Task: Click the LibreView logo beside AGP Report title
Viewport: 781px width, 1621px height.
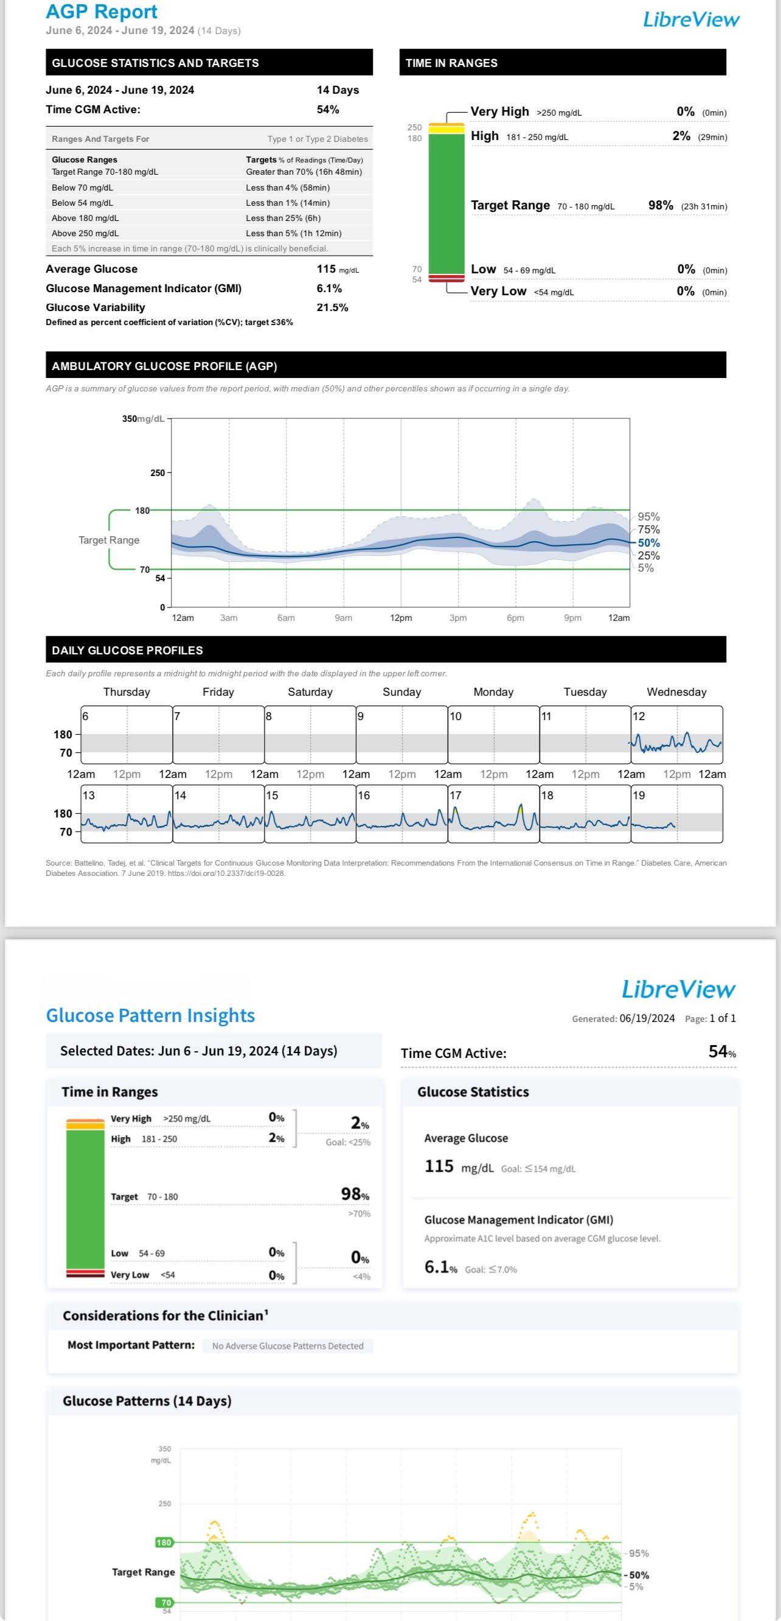Action: click(x=691, y=19)
